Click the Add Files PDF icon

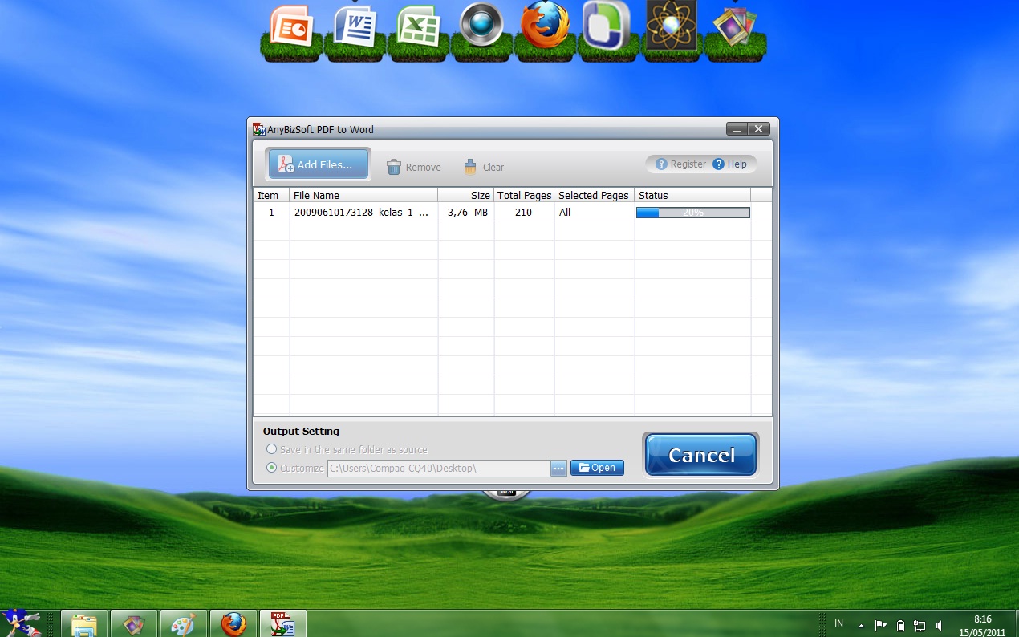pyautogui.click(x=286, y=164)
